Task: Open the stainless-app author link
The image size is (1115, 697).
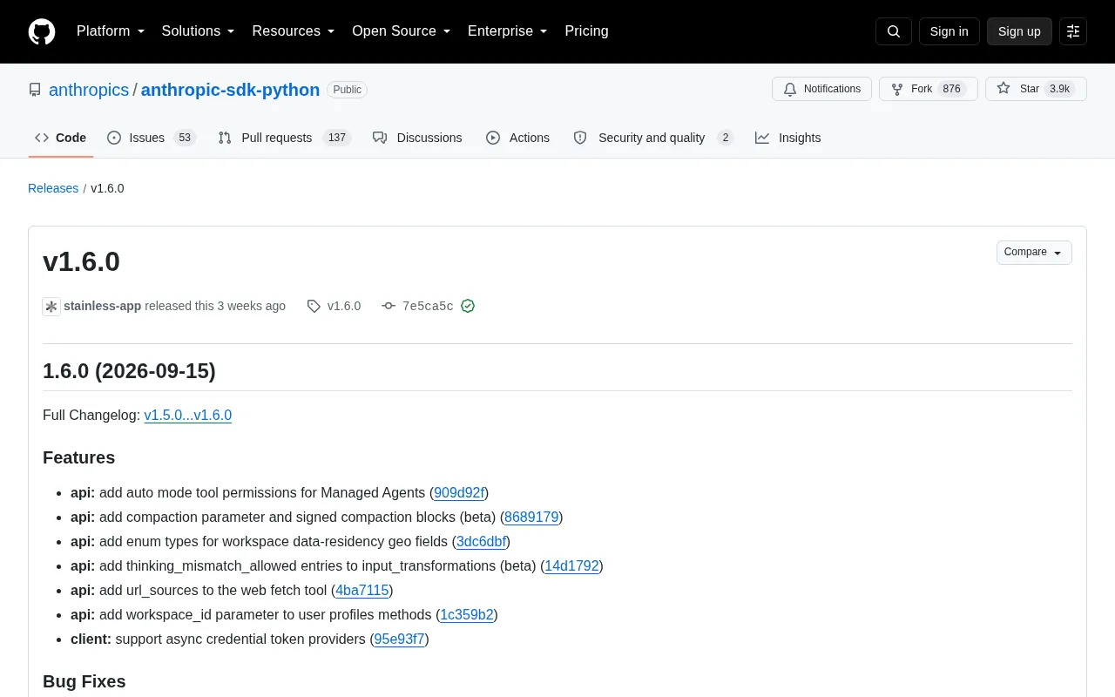Action: click(x=102, y=307)
